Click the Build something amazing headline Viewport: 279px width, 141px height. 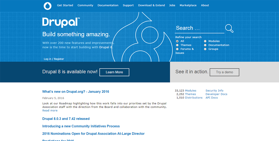click(76, 34)
